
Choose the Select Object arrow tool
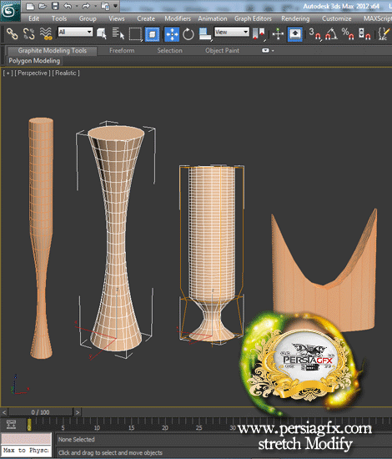pos(102,33)
